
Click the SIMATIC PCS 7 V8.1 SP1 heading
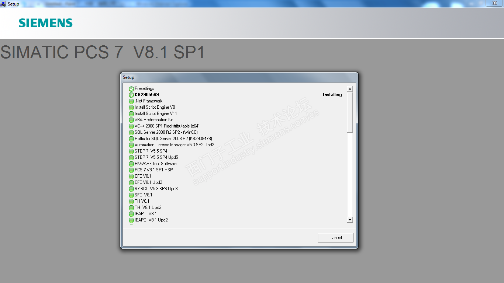[x=103, y=52]
